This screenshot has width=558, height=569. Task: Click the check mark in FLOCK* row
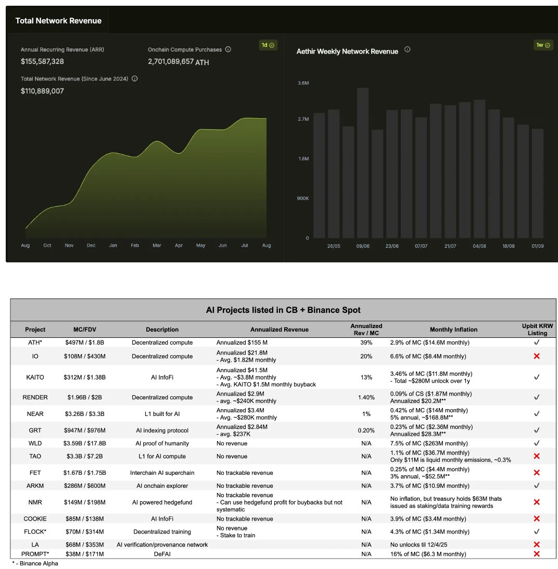pyautogui.click(x=537, y=532)
